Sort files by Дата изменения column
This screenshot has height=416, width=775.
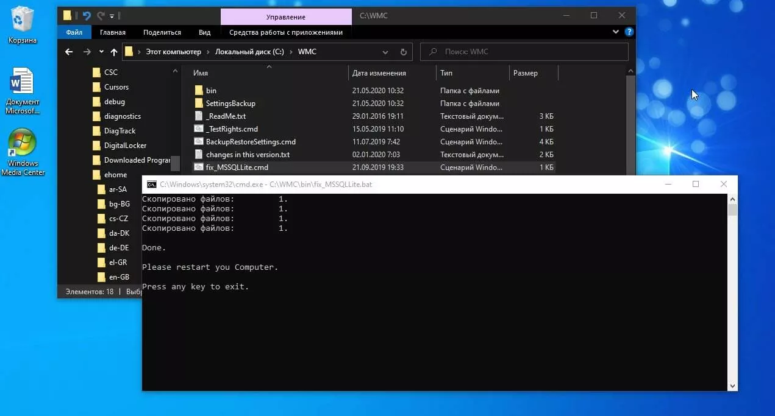click(x=379, y=73)
